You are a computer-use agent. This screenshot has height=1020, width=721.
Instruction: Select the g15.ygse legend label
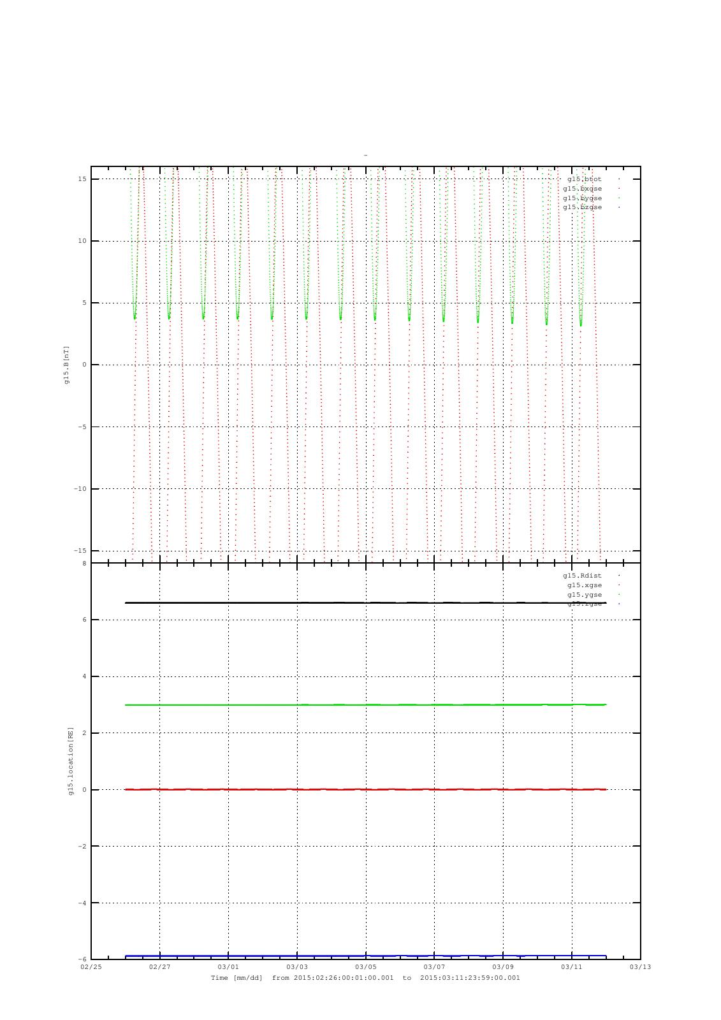click(x=584, y=595)
